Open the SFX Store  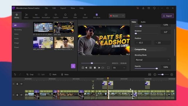[x=97, y=16]
